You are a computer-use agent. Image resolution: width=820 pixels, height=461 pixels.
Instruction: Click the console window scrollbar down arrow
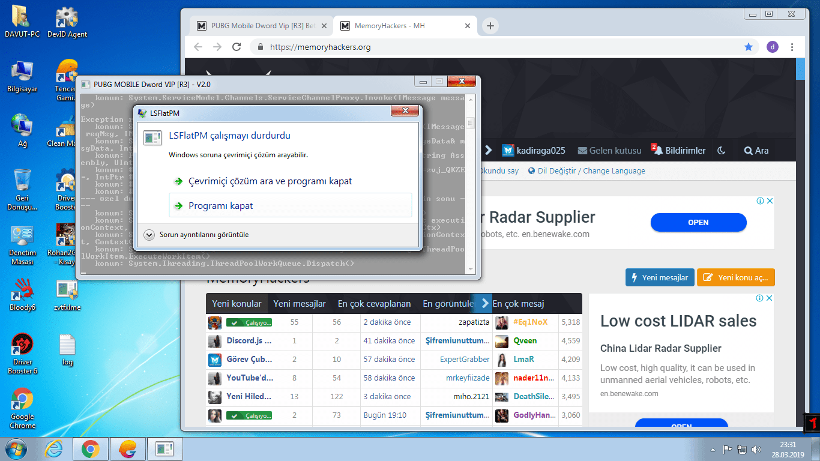click(x=470, y=270)
